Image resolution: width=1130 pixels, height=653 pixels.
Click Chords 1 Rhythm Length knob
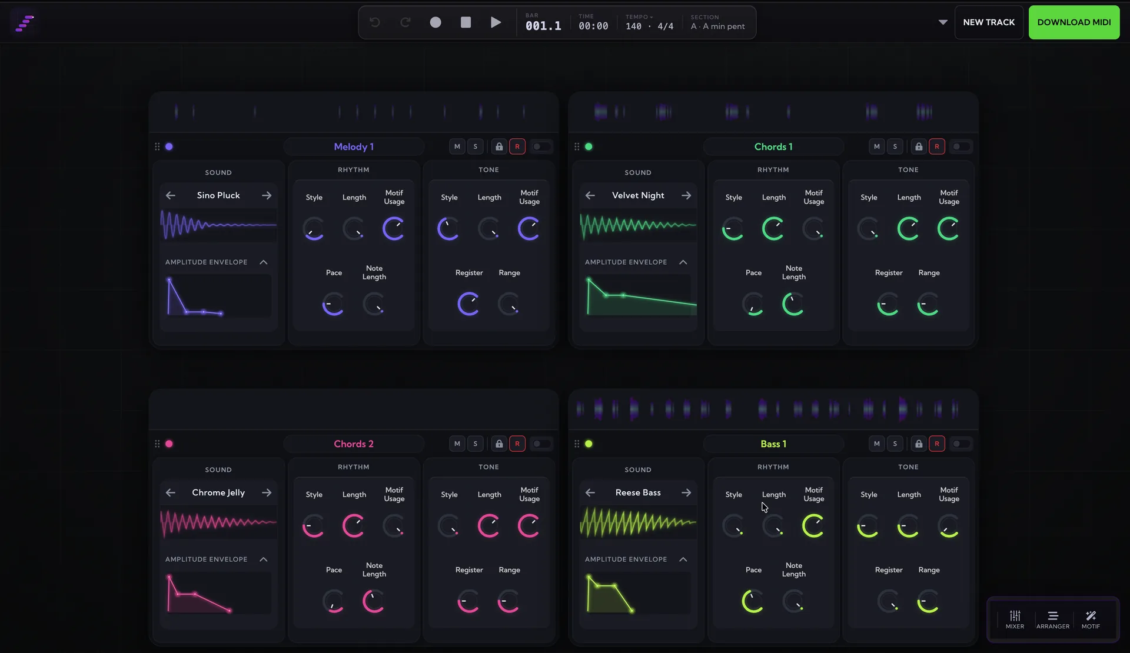(x=773, y=228)
